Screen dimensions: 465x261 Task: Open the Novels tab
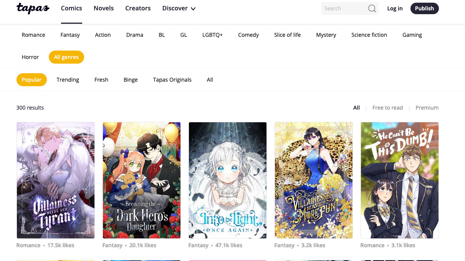coord(104,8)
